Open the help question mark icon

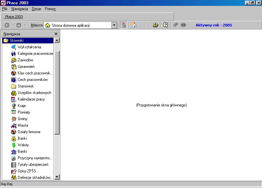[x=165, y=25]
